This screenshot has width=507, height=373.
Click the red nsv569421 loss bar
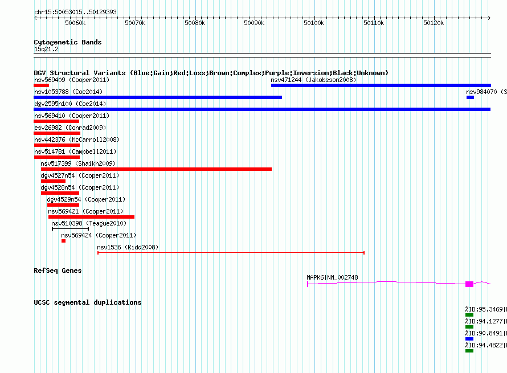click(91, 217)
